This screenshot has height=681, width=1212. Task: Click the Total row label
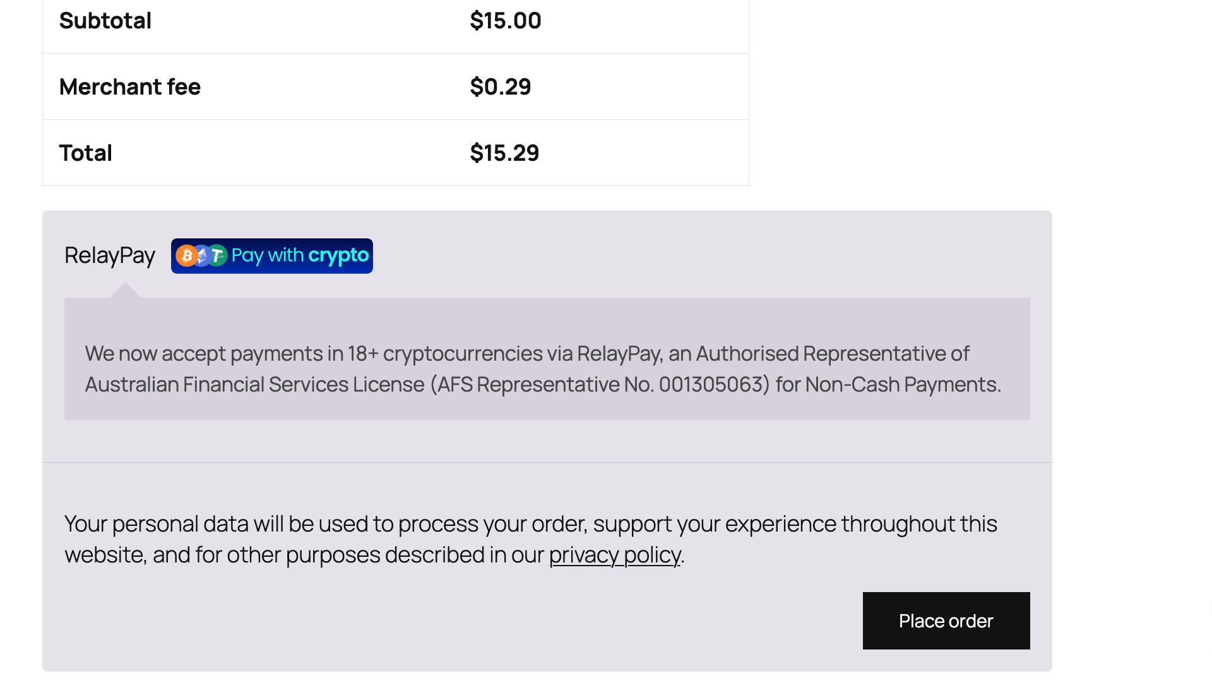[x=86, y=153]
